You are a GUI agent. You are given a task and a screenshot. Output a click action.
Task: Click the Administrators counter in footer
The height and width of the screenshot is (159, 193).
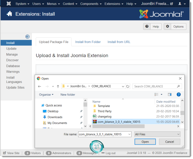[x=59, y=153]
